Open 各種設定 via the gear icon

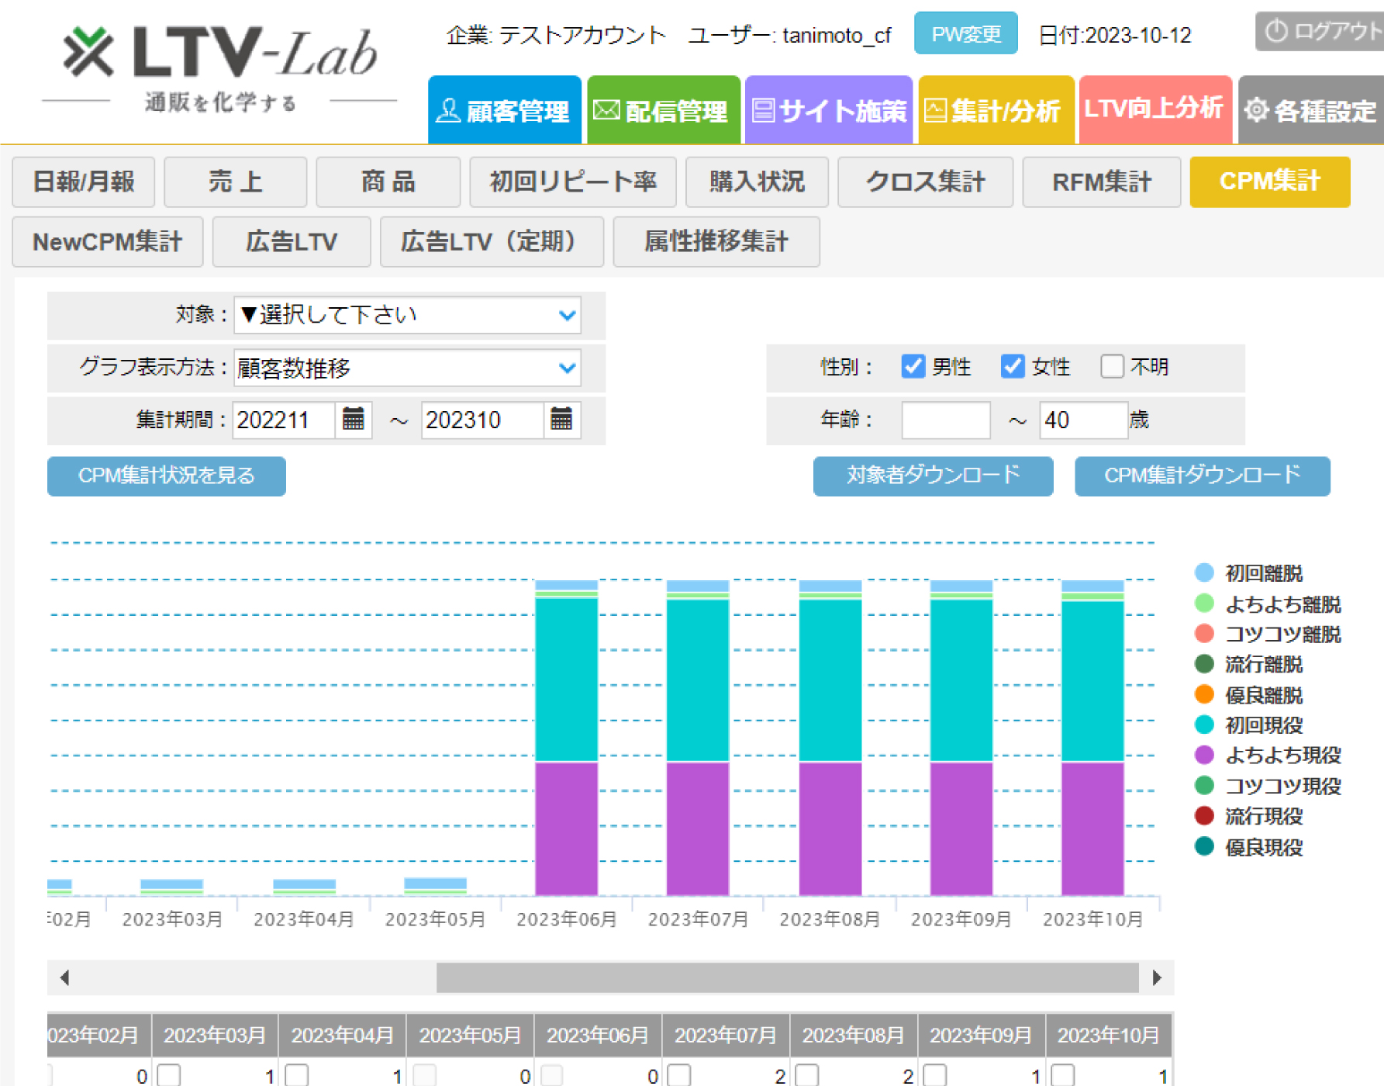1310,110
